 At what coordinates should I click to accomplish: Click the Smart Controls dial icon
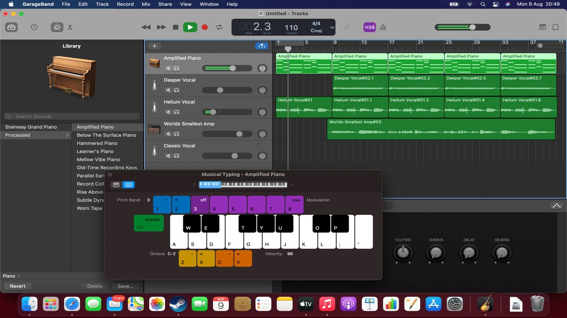click(x=56, y=27)
